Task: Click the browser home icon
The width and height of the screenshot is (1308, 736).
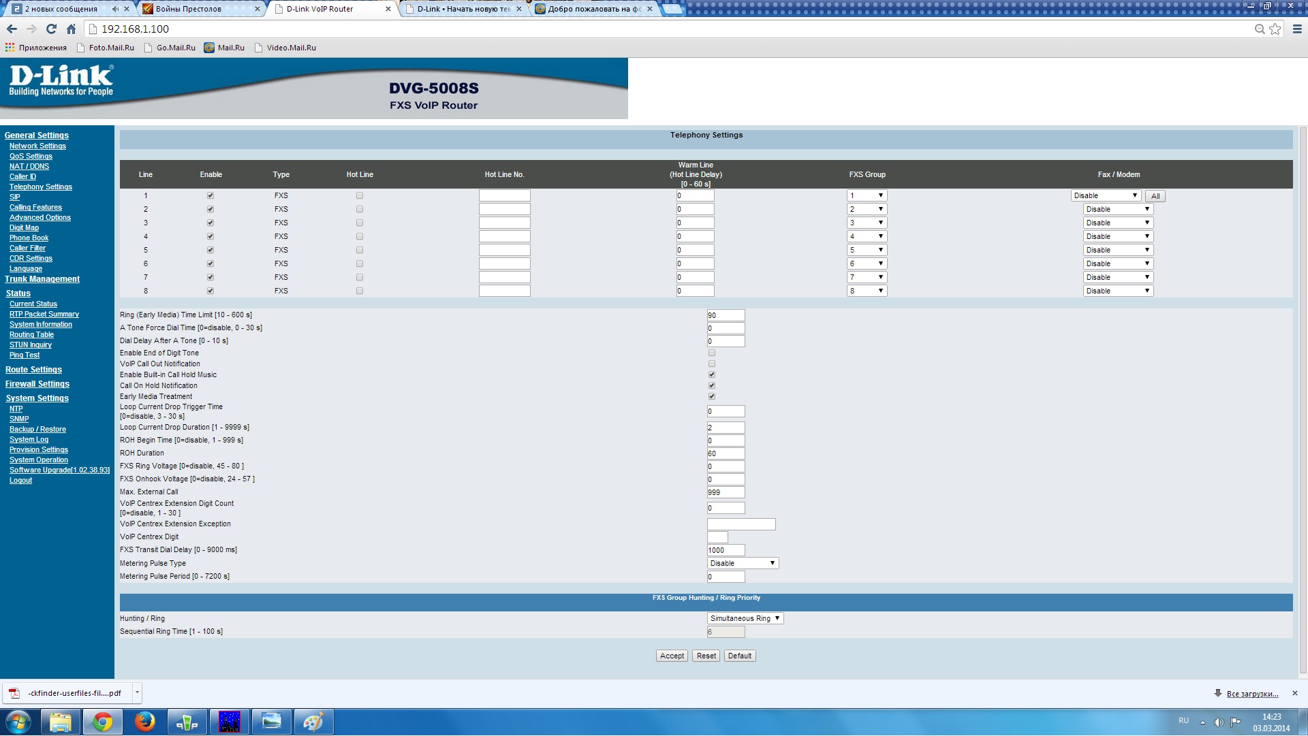Action: coord(71,29)
